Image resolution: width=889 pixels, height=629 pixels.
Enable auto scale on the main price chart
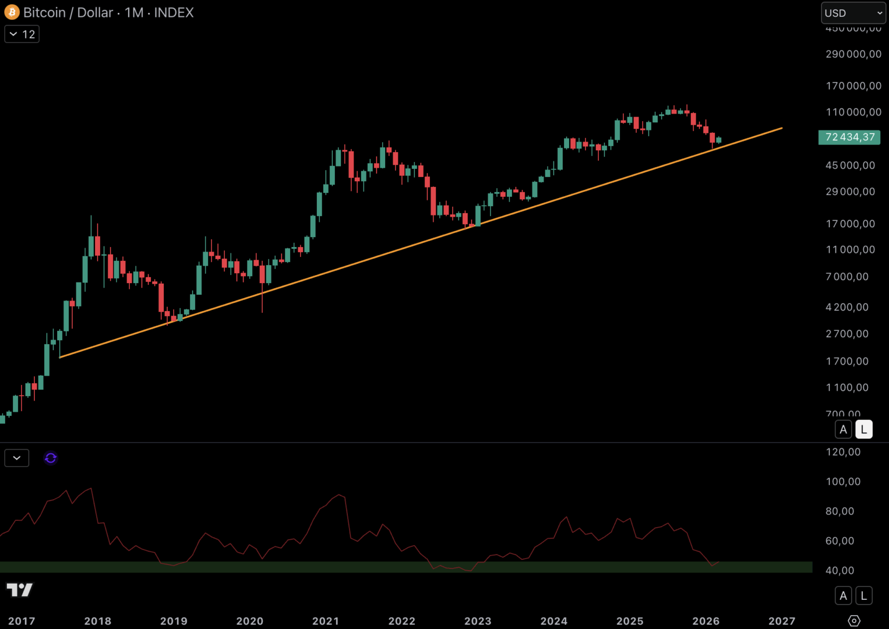pyautogui.click(x=843, y=430)
